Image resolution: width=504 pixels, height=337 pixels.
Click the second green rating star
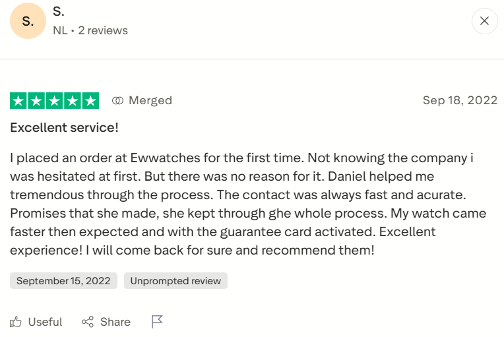36,101
